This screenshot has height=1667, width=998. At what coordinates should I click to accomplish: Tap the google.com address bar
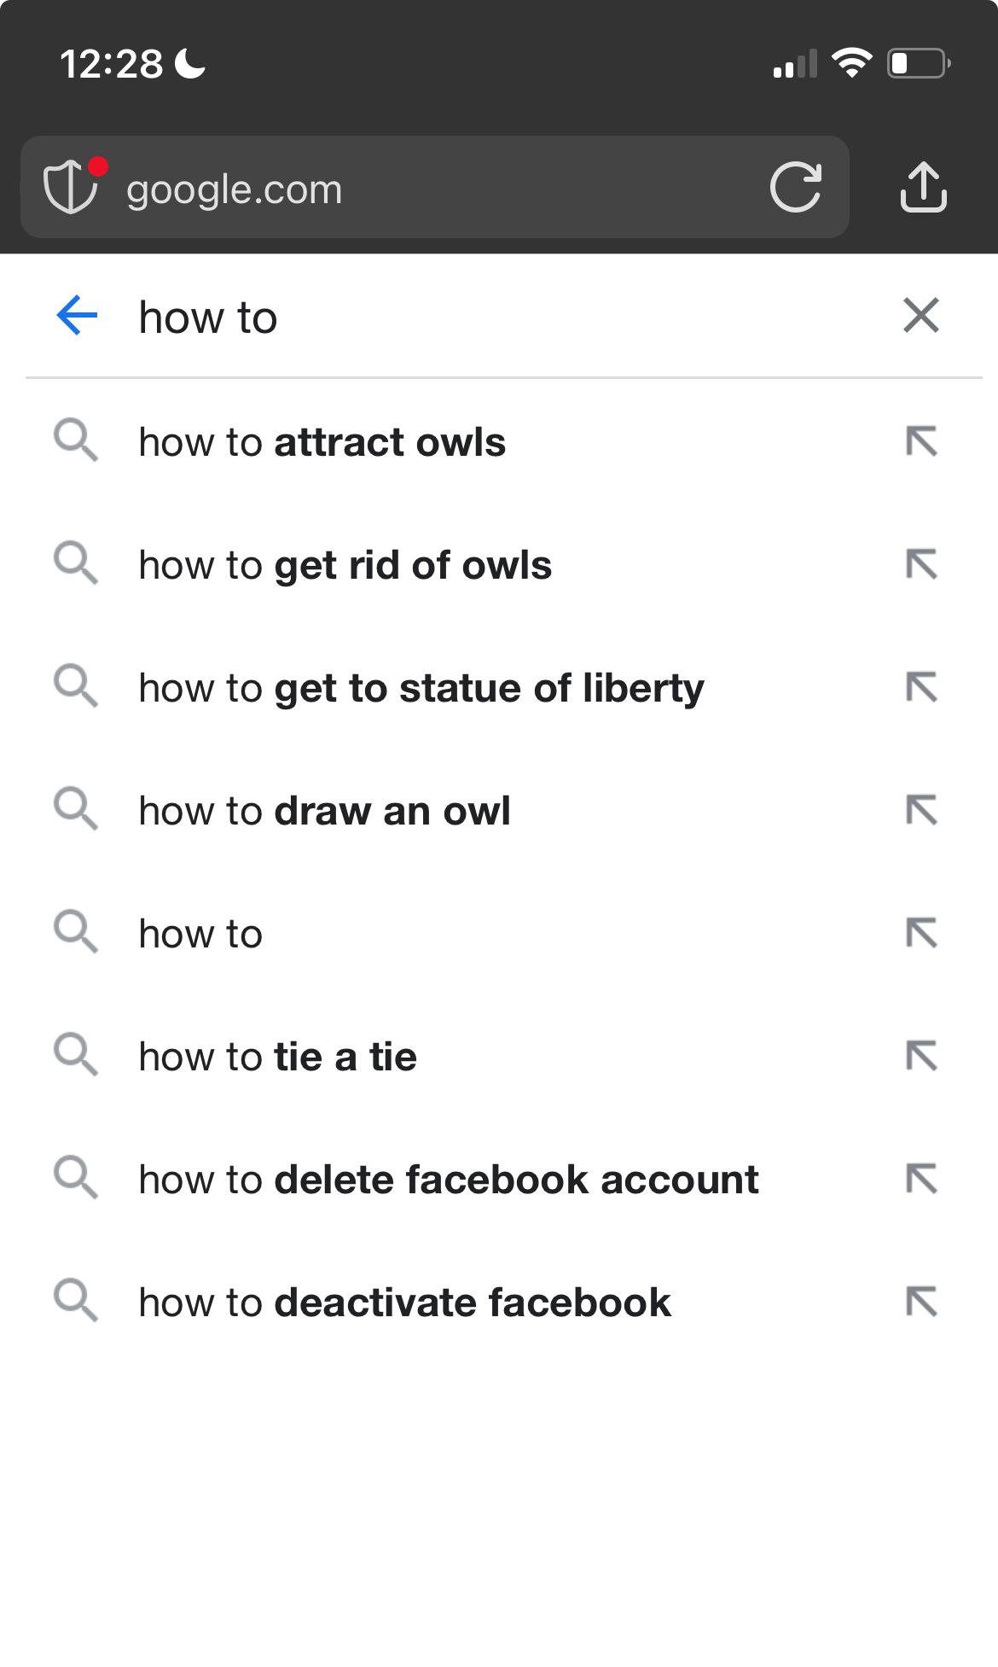(435, 187)
